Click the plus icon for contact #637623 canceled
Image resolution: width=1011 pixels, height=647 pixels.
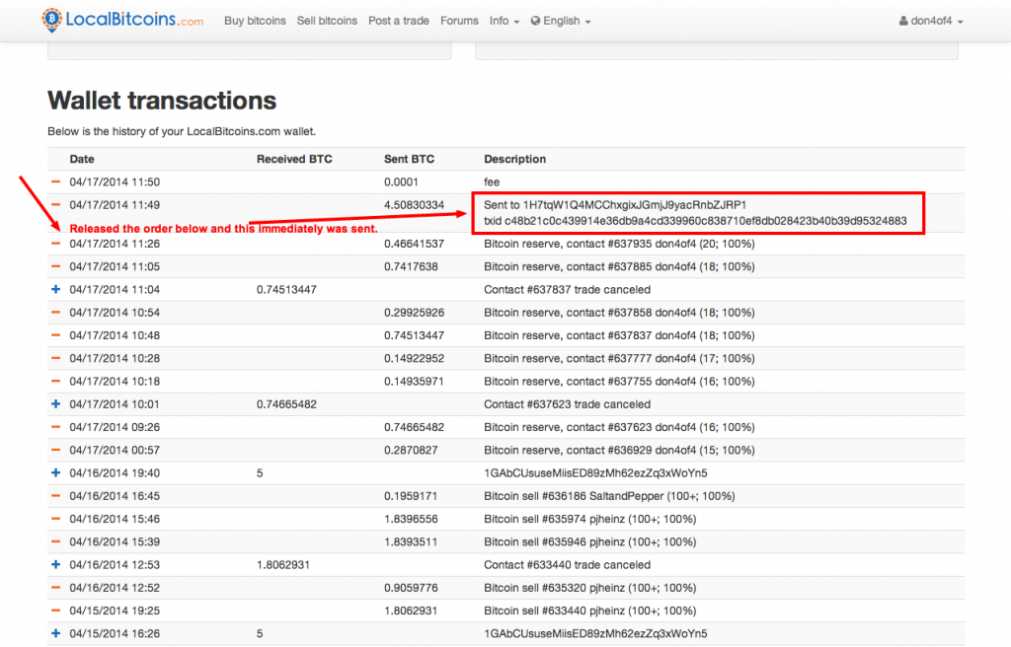point(55,404)
